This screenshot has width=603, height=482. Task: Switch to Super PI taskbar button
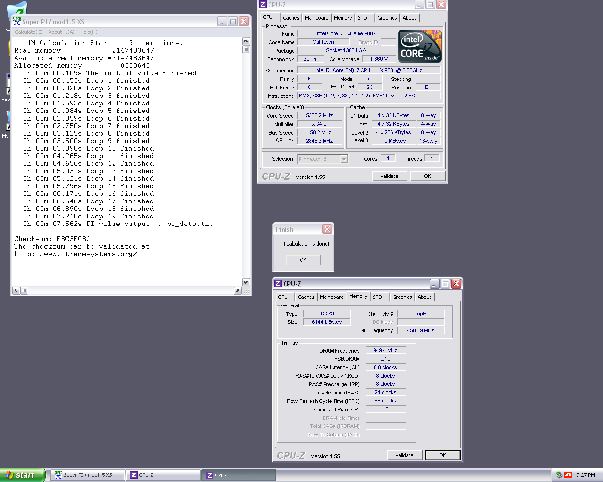(x=88, y=475)
